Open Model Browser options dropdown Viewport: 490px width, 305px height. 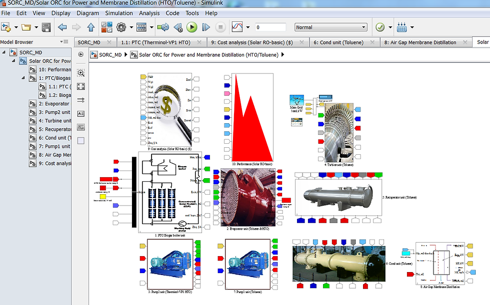[64, 42]
